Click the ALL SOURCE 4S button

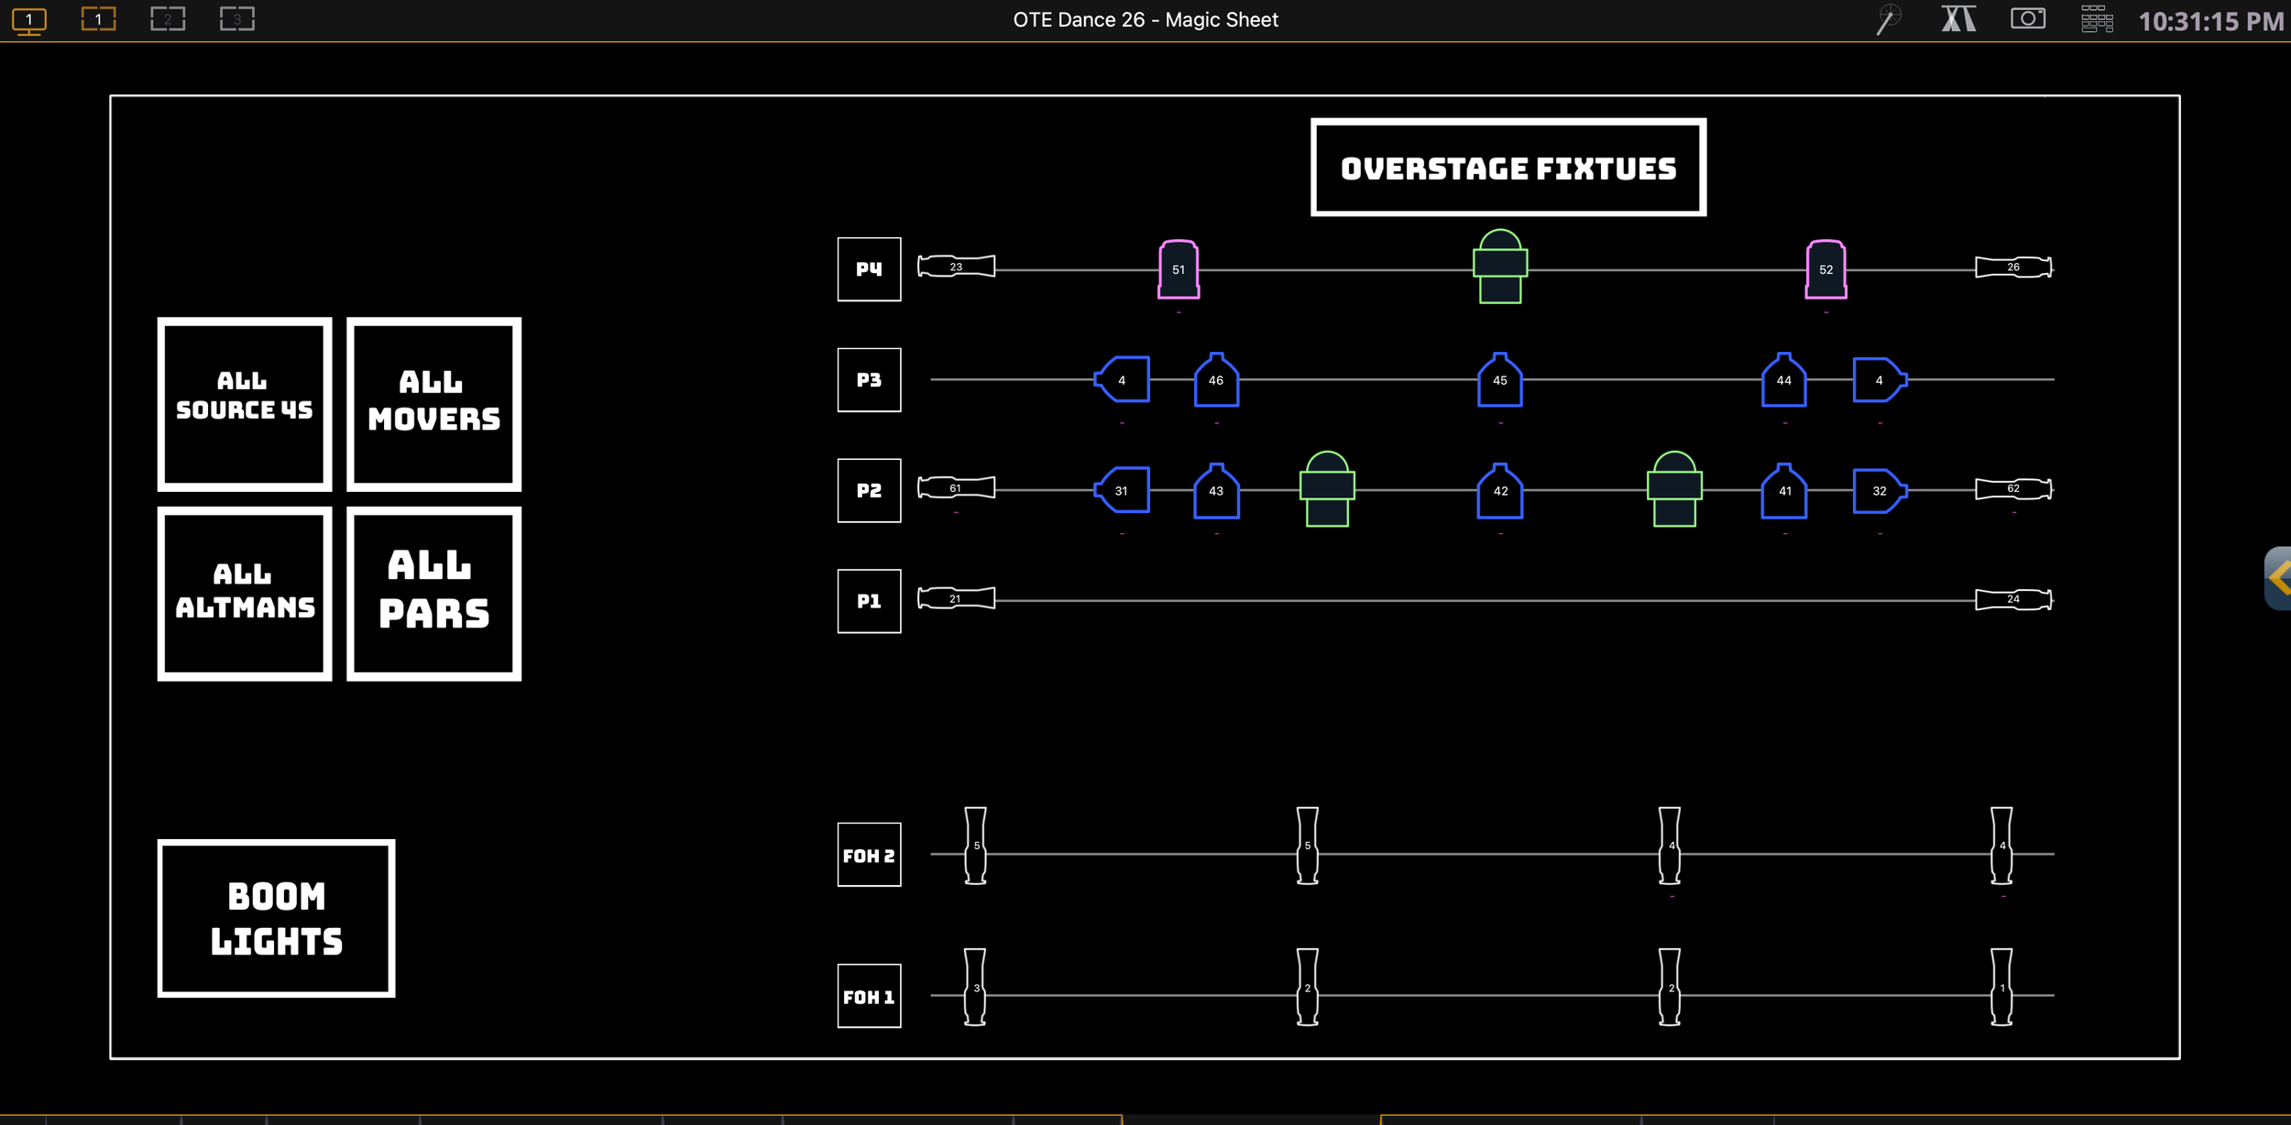[x=245, y=404]
